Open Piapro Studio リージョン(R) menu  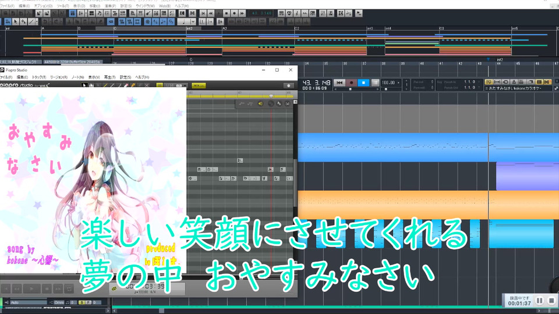pos(59,77)
